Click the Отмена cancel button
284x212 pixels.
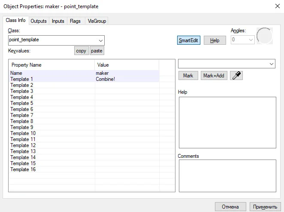click(230, 207)
